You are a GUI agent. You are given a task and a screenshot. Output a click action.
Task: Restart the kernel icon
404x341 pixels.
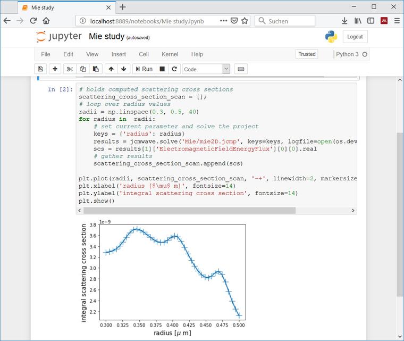(x=174, y=69)
